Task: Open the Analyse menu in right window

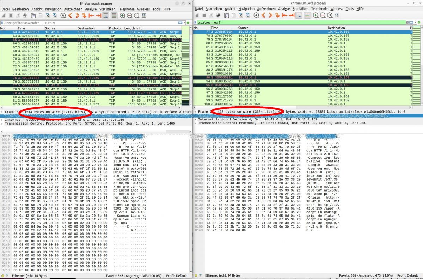Action: (284, 9)
